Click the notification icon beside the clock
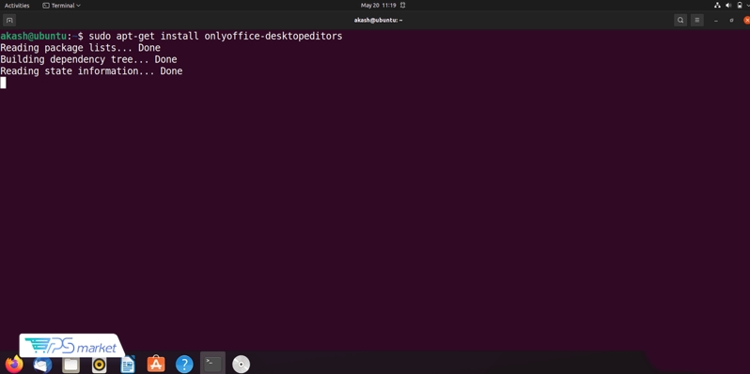The height and width of the screenshot is (374, 750). [x=403, y=6]
